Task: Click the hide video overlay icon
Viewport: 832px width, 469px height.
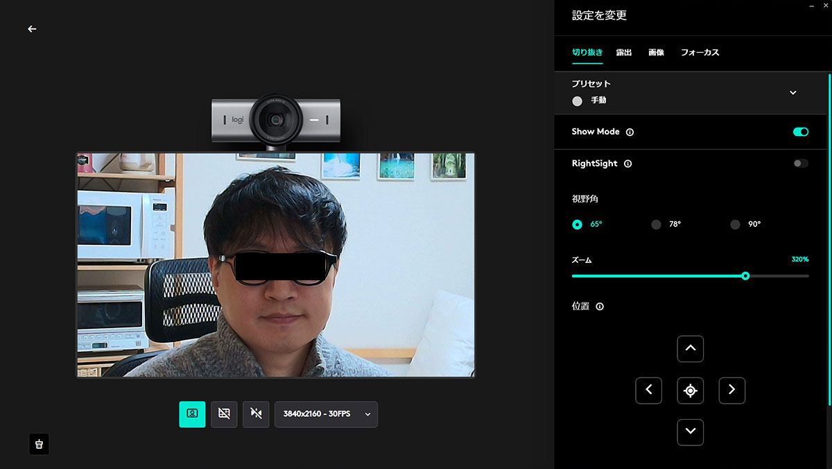Action: pyautogui.click(x=224, y=414)
